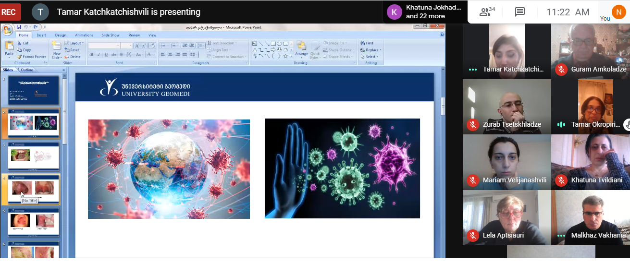Image resolution: width=630 pixels, height=263 pixels.
Task: Open the Layout dropdown
Action: point(74,43)
